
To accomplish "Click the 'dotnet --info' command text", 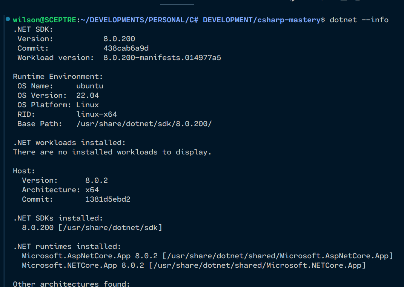I will click(x=359, y=20).
